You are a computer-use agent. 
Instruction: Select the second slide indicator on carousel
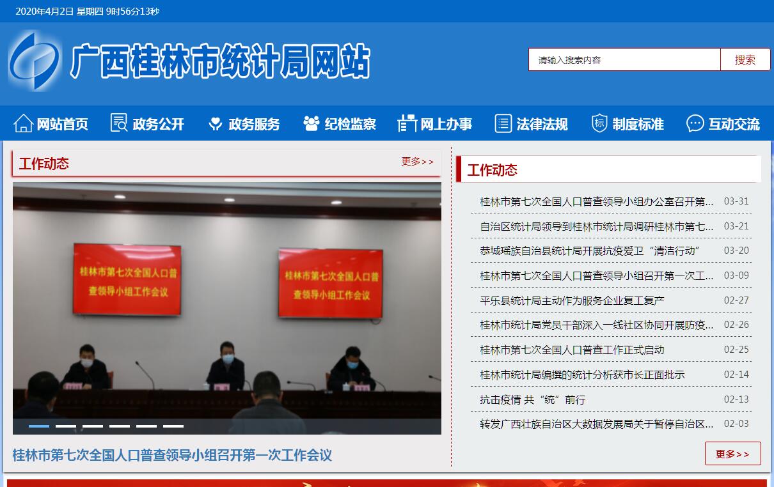[x=66, y=426]
